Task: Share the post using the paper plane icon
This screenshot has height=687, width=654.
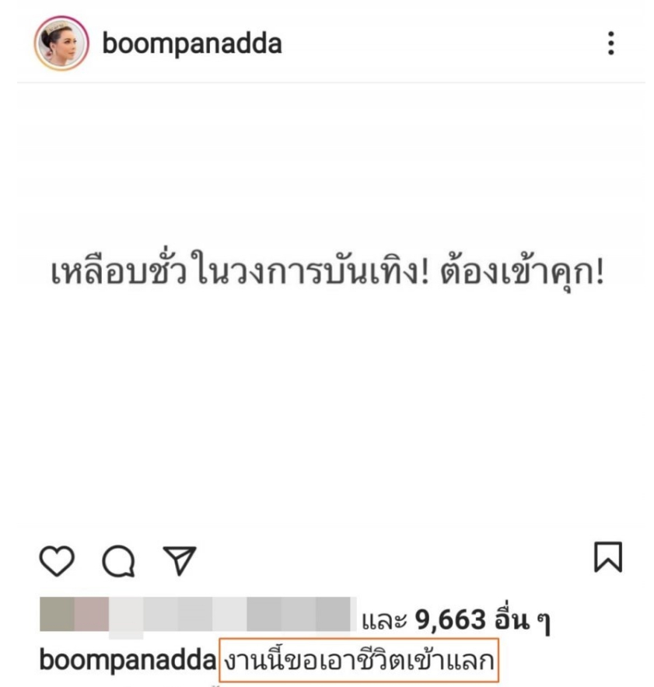Action: 180,560
